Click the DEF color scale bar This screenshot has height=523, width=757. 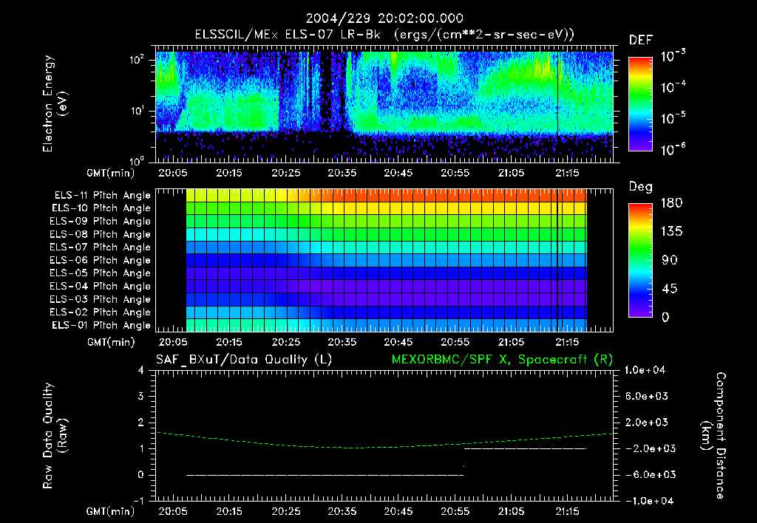click(x=640, y=103)
